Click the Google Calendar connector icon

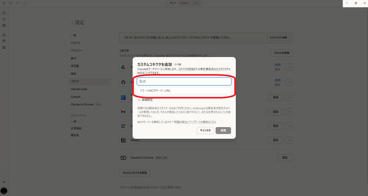(123, 126)
